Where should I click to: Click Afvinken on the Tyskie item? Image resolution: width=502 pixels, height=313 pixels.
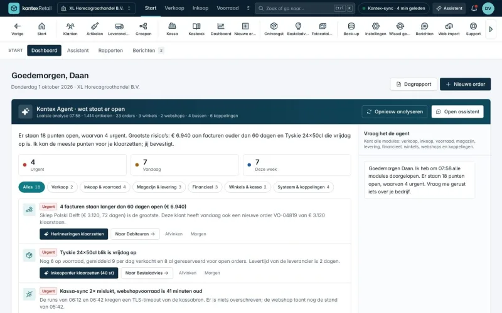(x=187, y=273)
